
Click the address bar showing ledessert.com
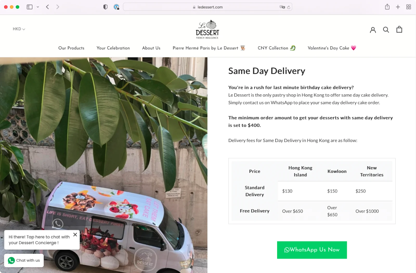[x=207, y=7]
